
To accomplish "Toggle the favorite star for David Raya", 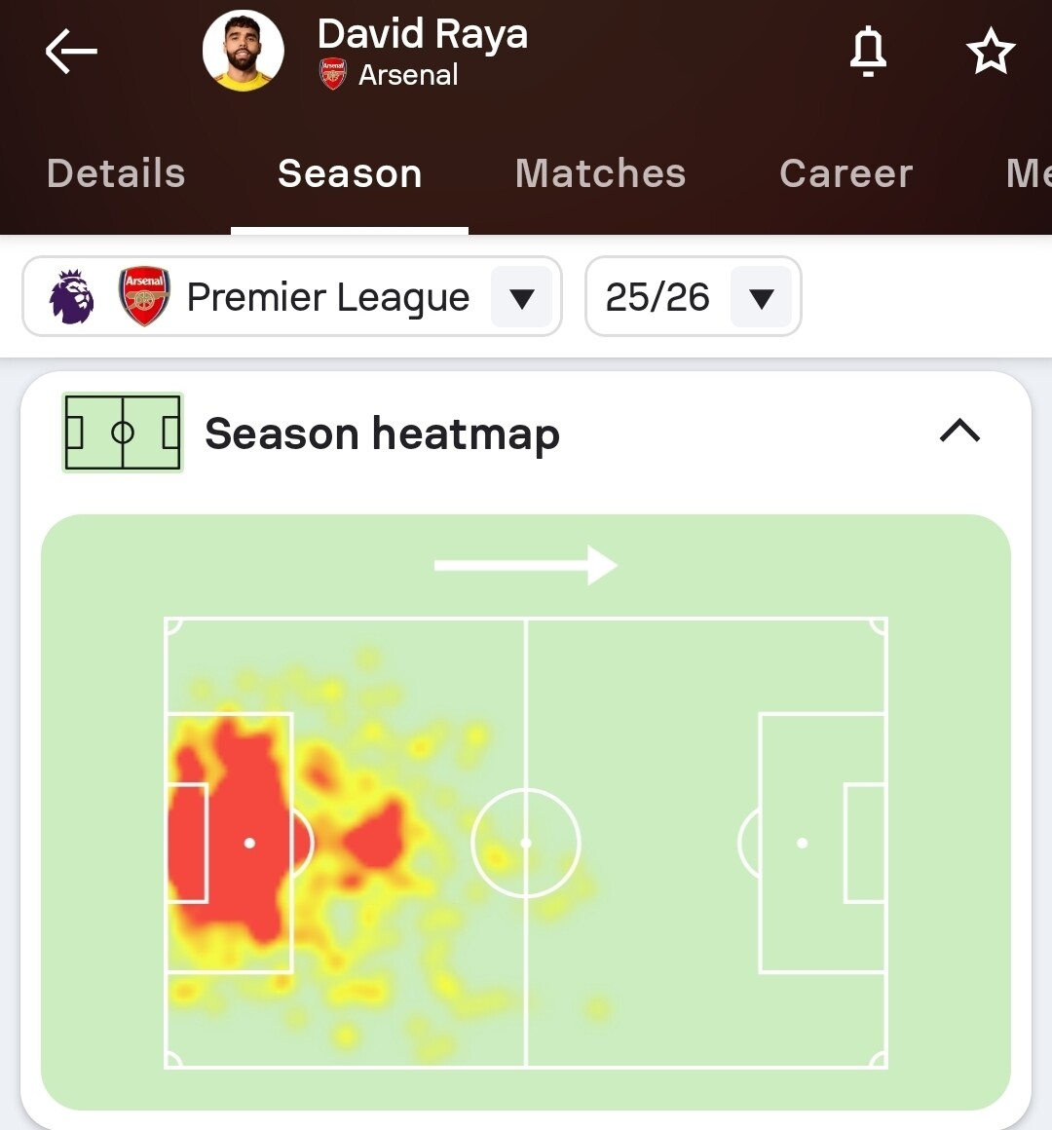I will coord(991,51).
